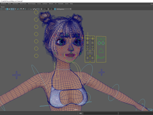Select the blue cross control above left arm
Screen dimensions: 153x115
point(17,75)
